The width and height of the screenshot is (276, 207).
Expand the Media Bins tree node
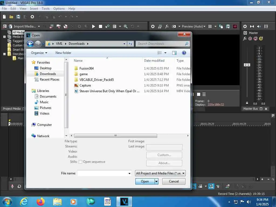pyautogui.click(x=4, y=37)
